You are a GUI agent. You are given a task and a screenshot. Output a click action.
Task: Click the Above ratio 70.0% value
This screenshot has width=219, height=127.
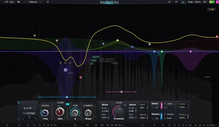point(132,118)
